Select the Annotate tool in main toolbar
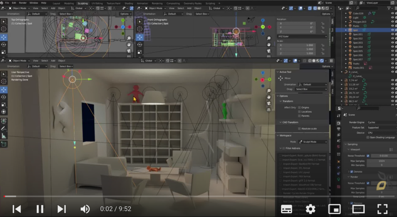The width and height of the screenshot is (397, 217). [3, 129]
